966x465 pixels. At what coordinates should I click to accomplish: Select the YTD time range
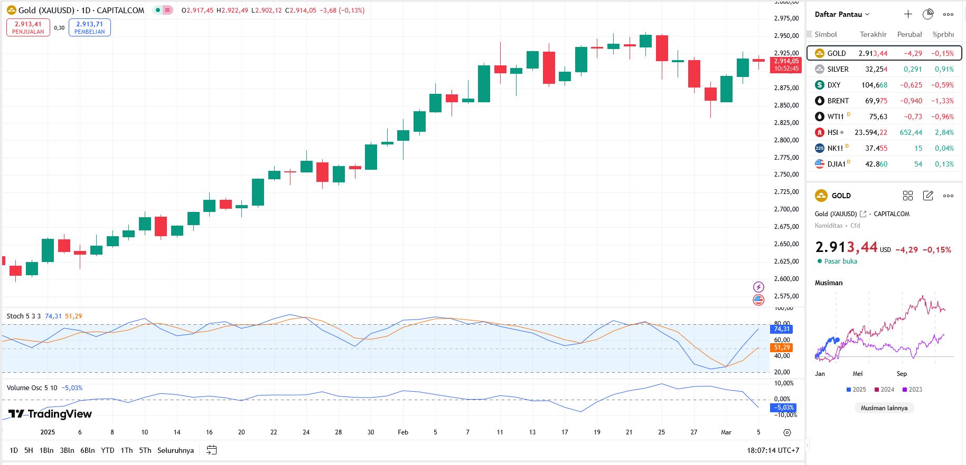click(x=107, y=450)
